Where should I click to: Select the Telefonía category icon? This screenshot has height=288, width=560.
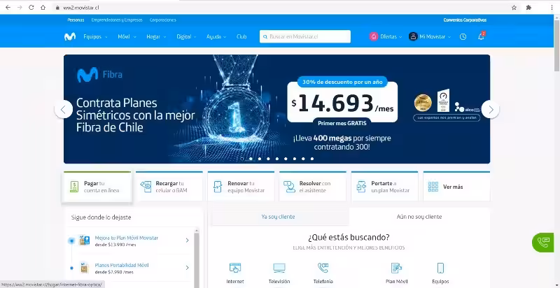tap(323, 268)
